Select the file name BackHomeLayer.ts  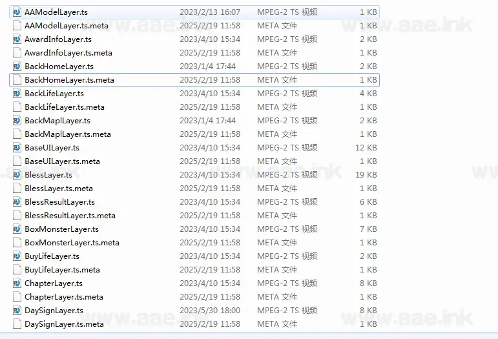click(59, 67)
